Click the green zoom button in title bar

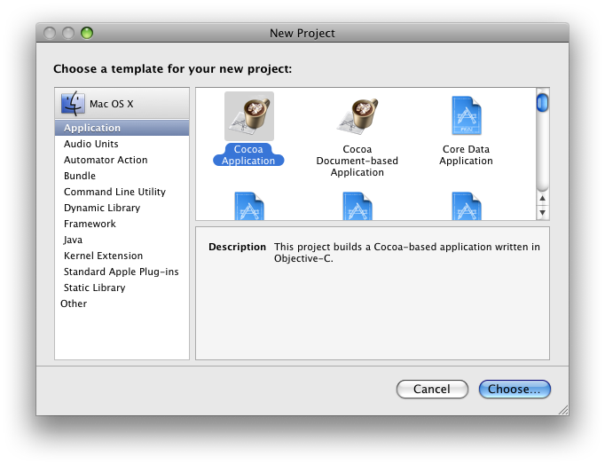pos(87,33)
